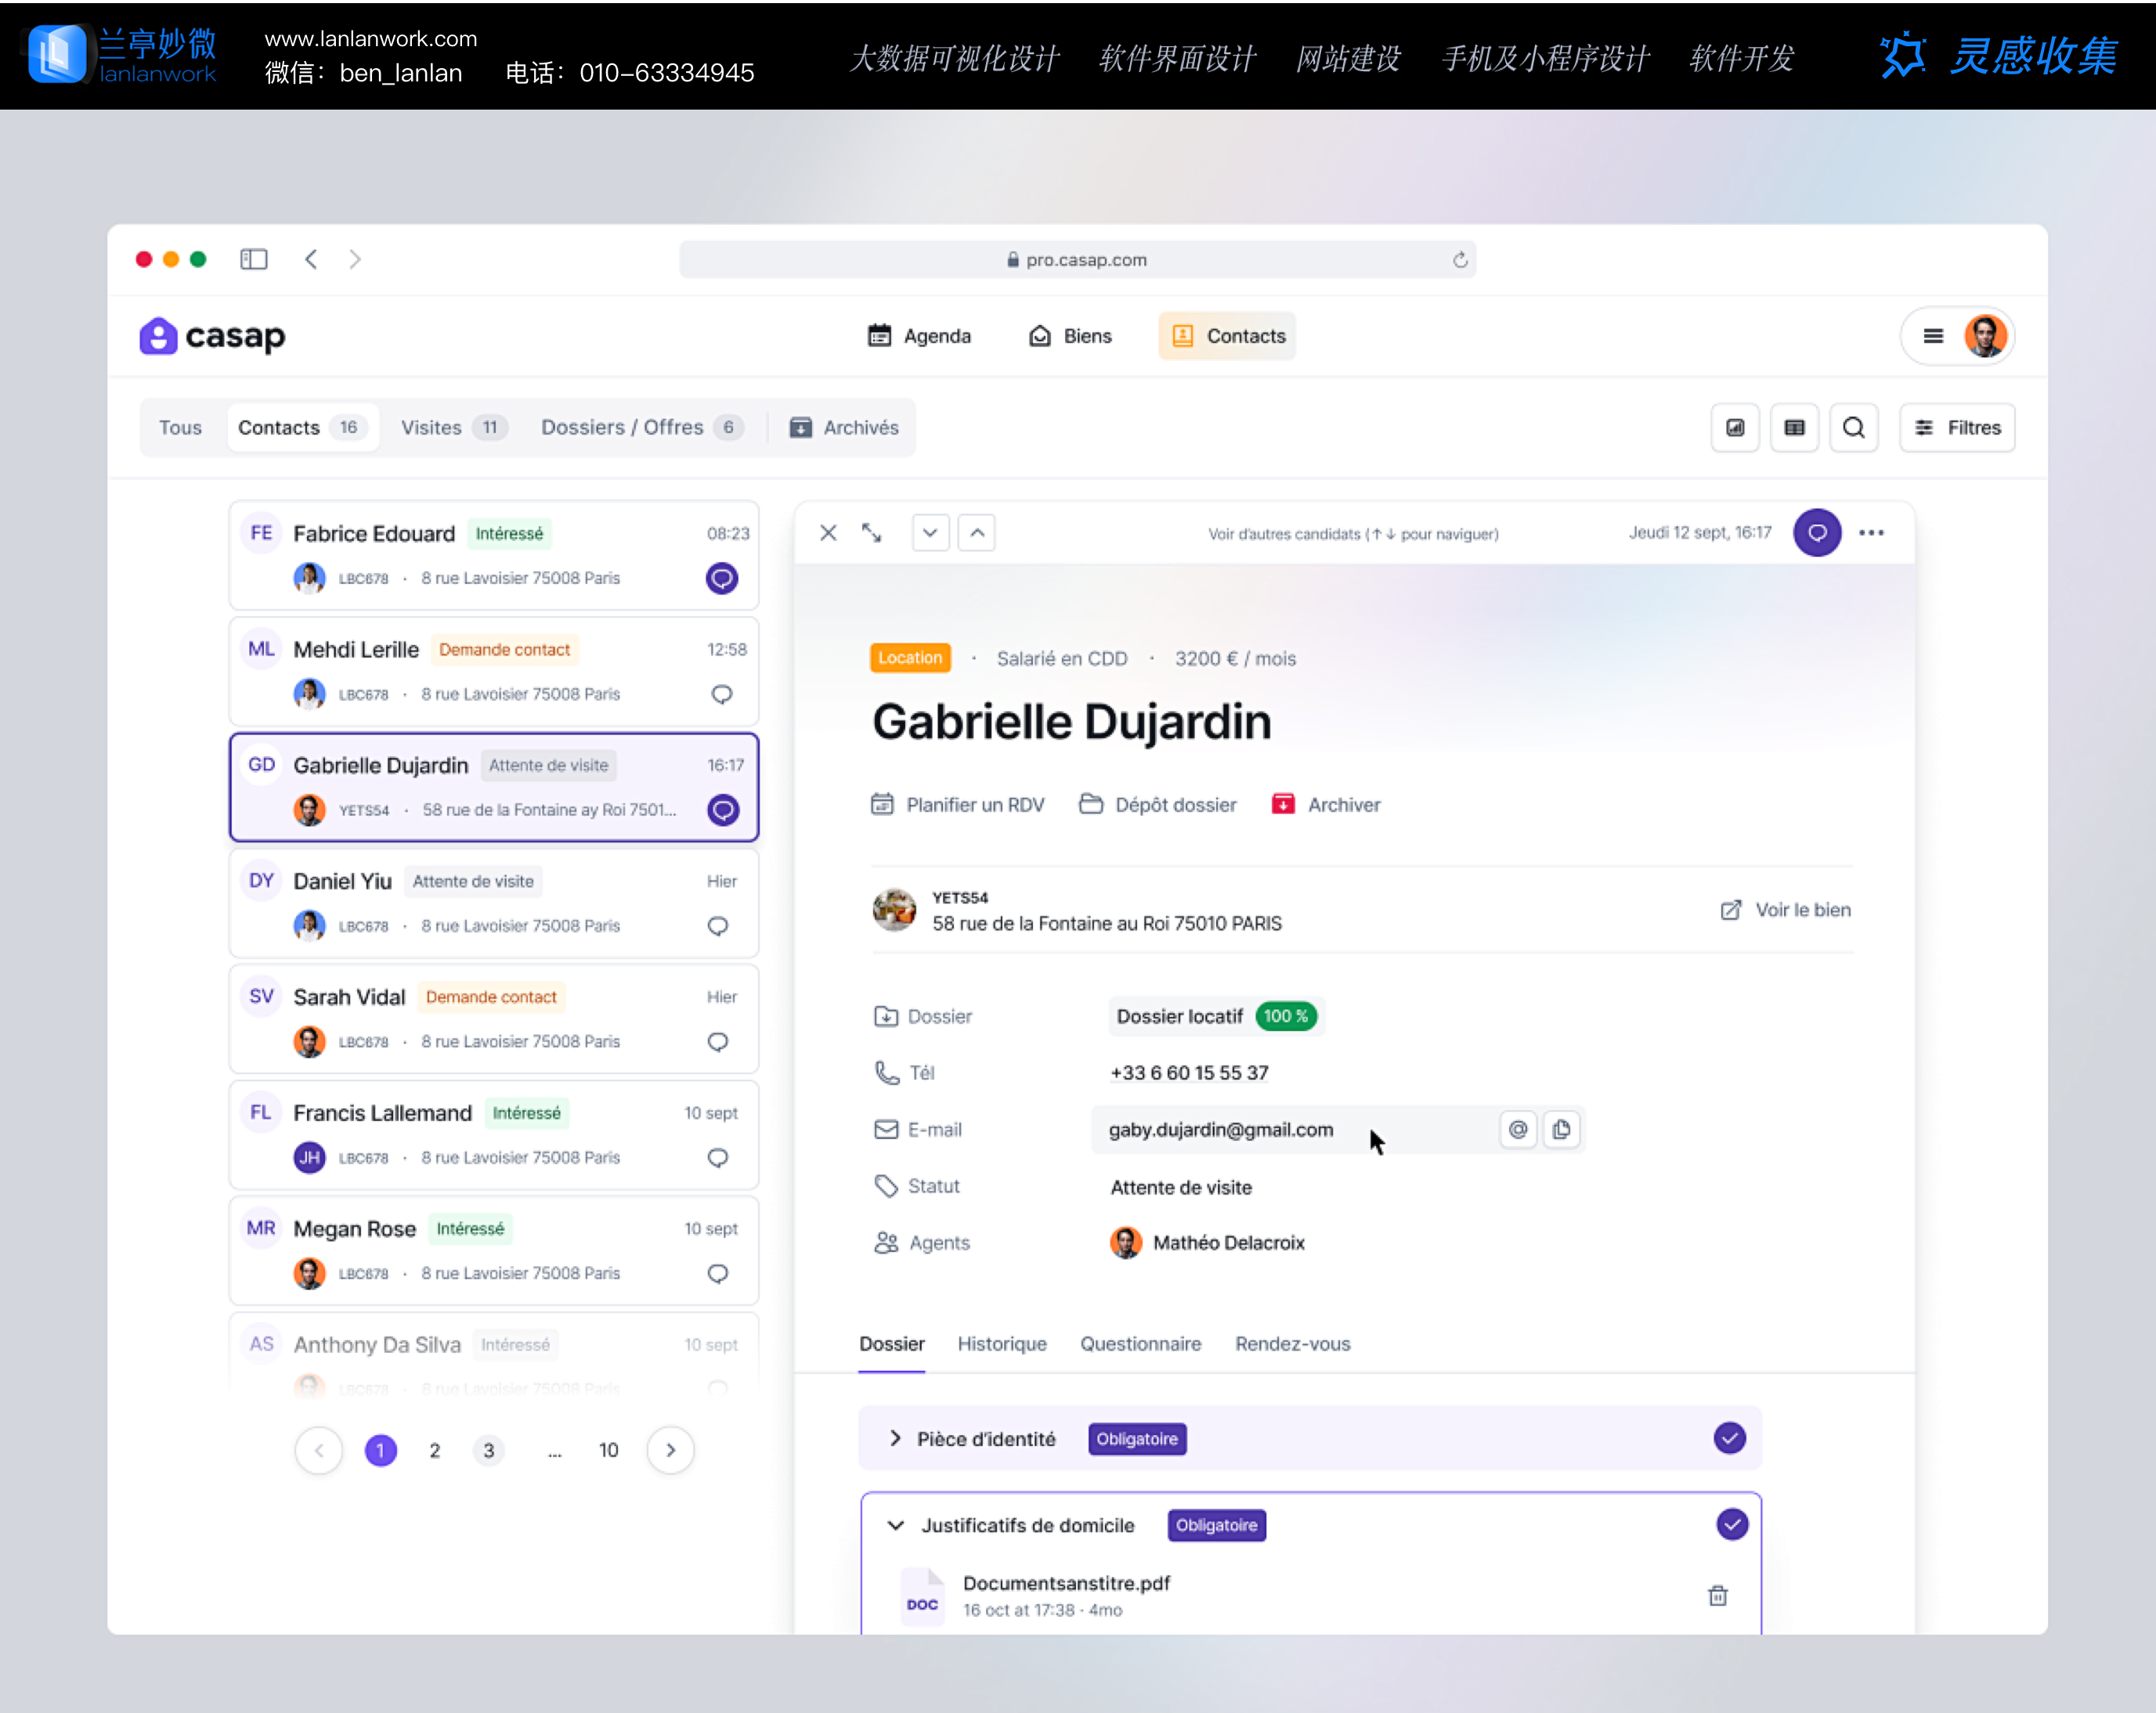2156x1713 pixels.
Task: Open the chart view icon
Action: (1735, 427)
